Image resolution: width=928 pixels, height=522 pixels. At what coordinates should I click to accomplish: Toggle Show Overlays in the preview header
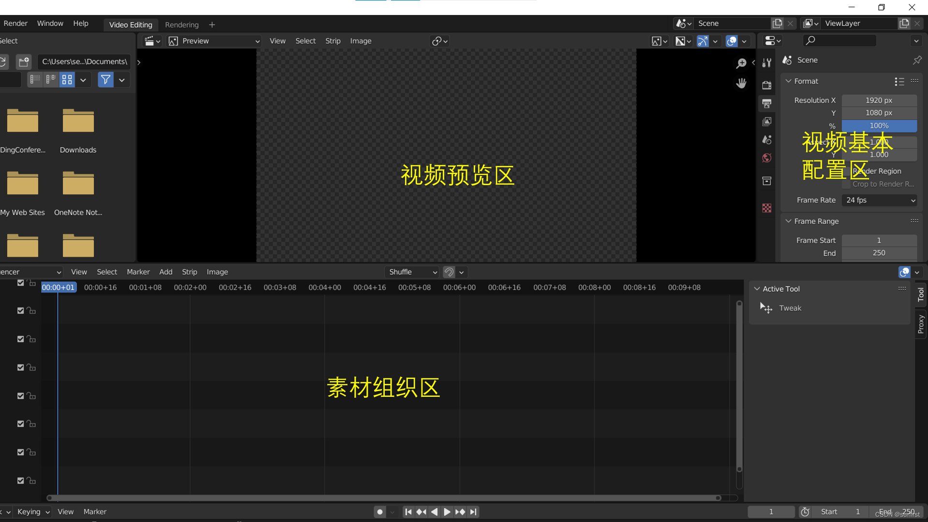(x=732, y=41)
